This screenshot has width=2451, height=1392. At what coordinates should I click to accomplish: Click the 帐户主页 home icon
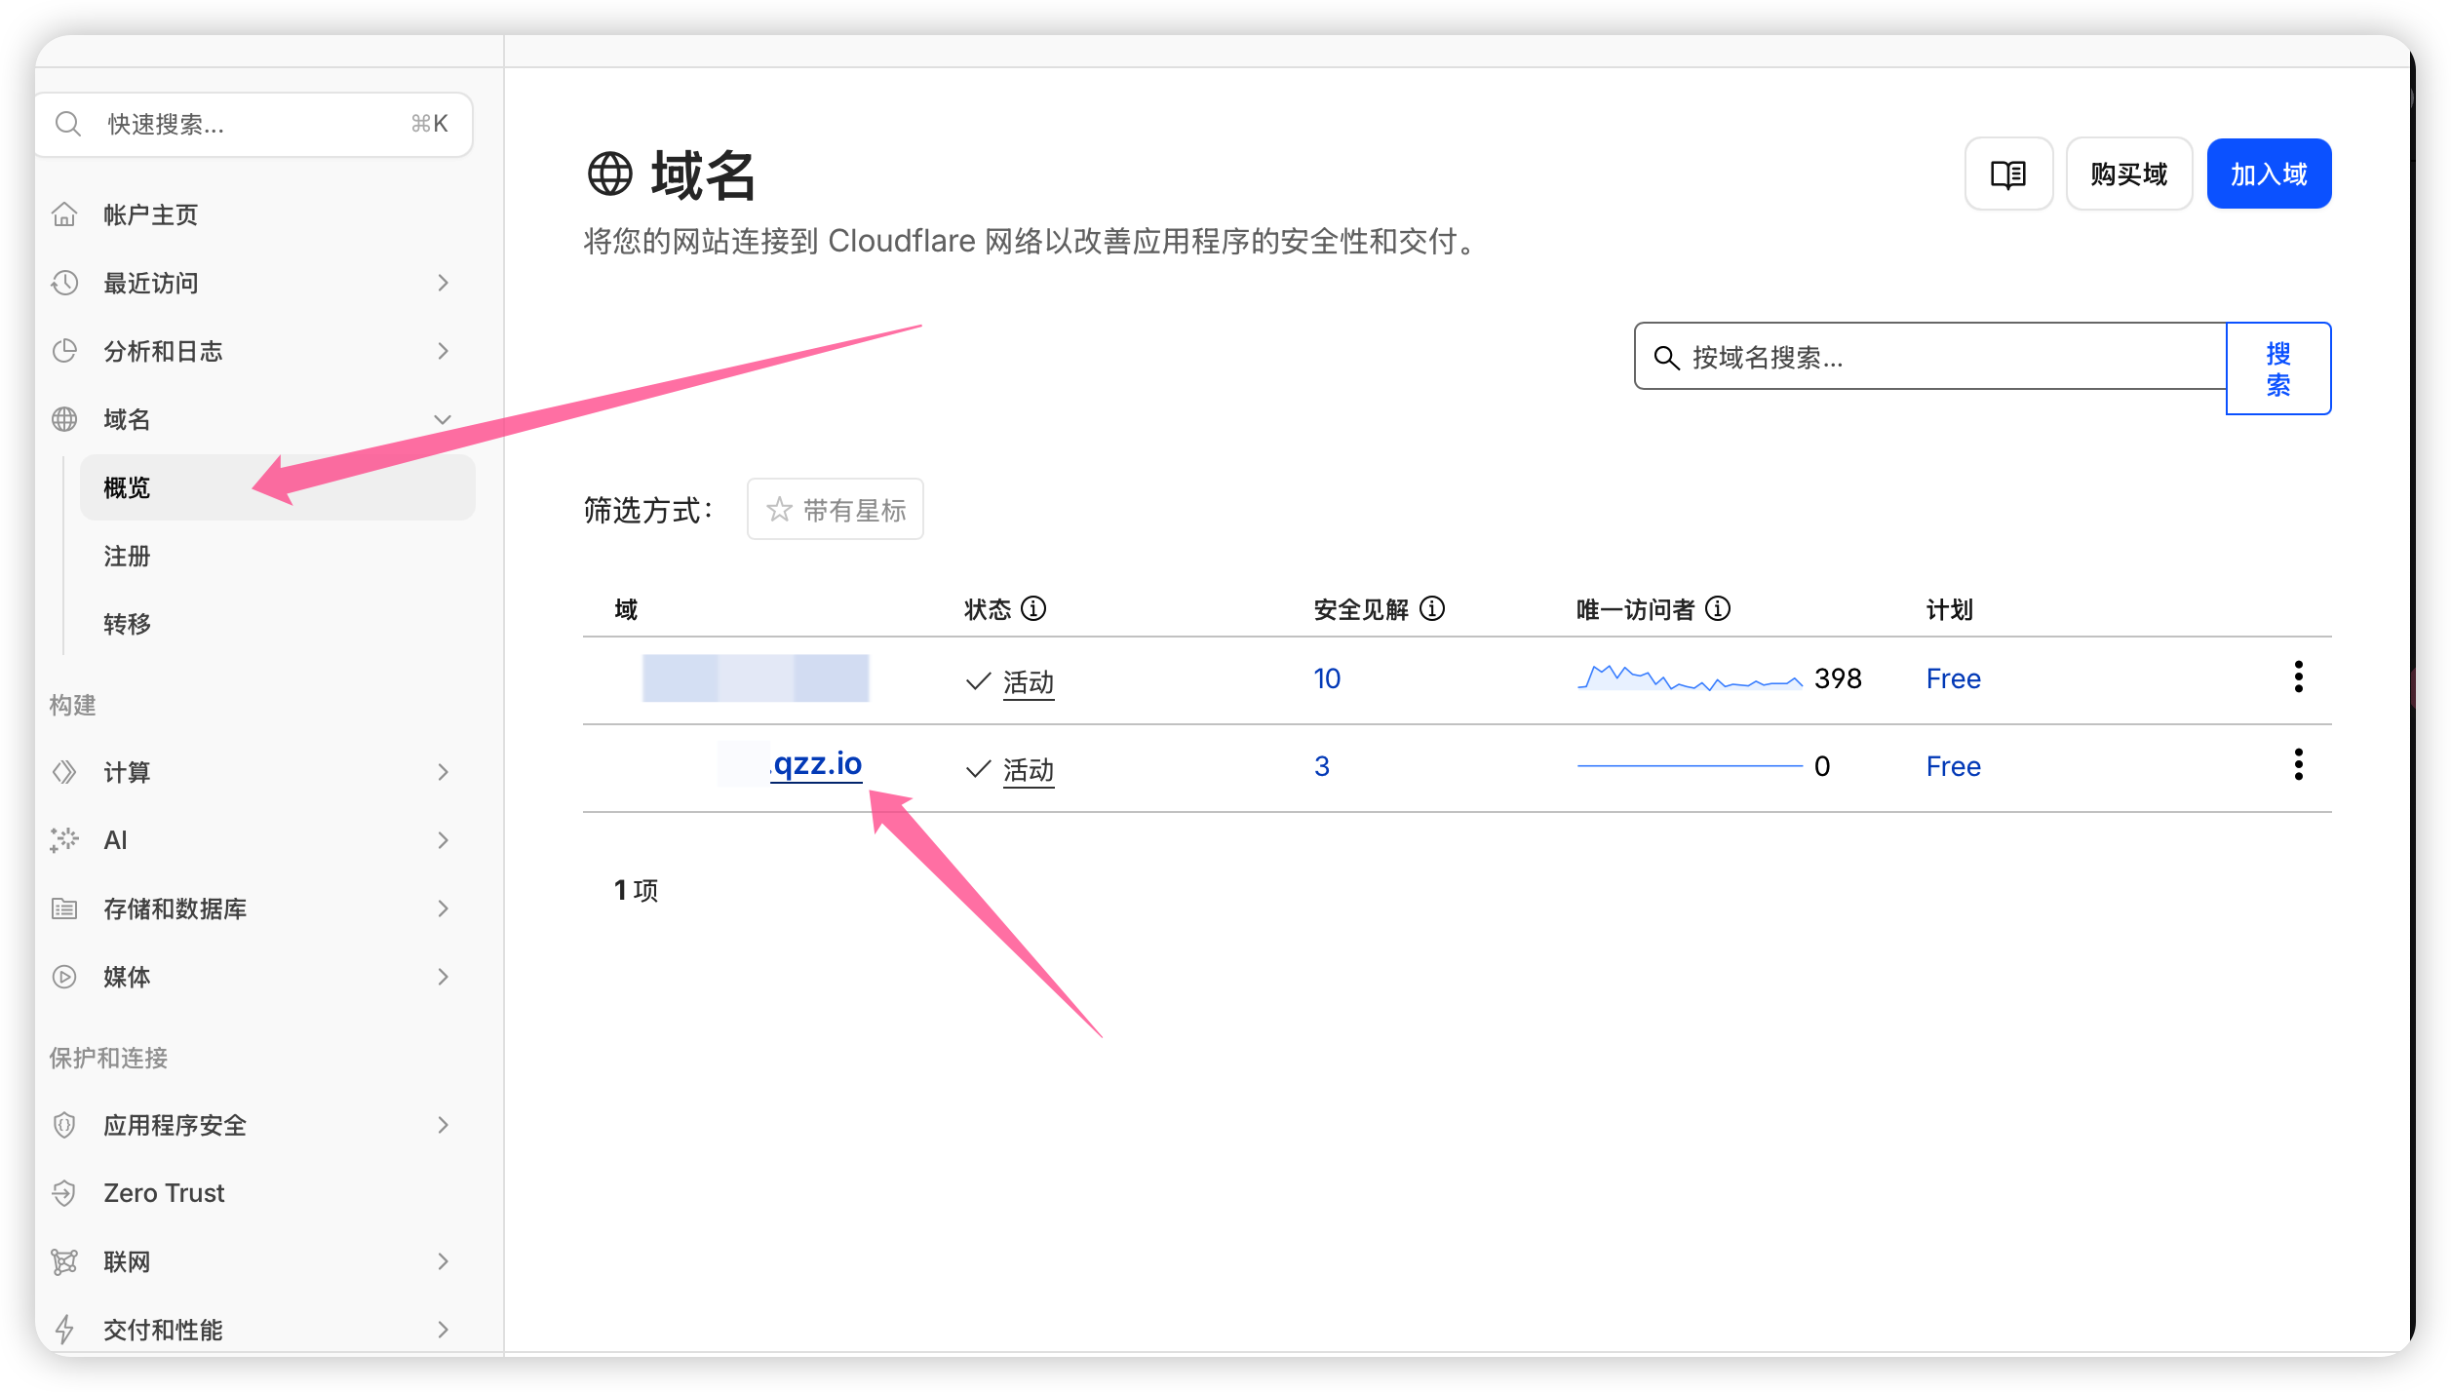tap(64, 214)
